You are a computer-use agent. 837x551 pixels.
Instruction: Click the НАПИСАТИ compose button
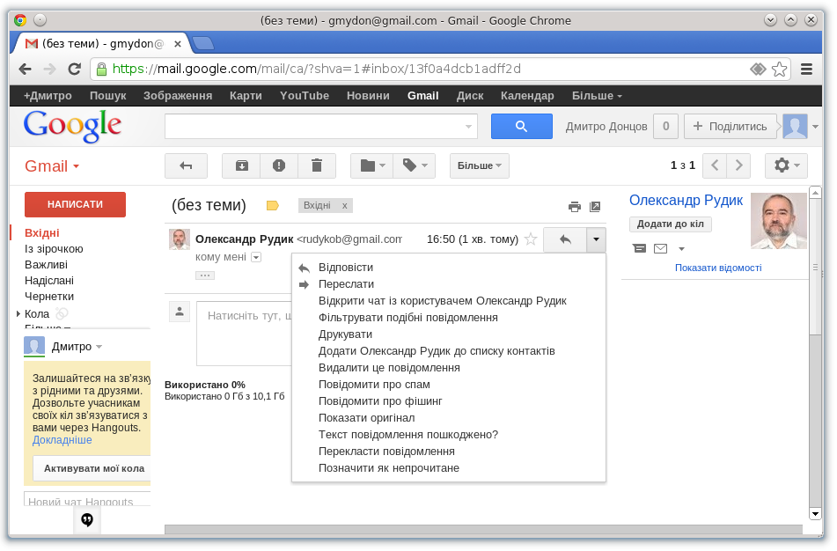coord(76,204)
